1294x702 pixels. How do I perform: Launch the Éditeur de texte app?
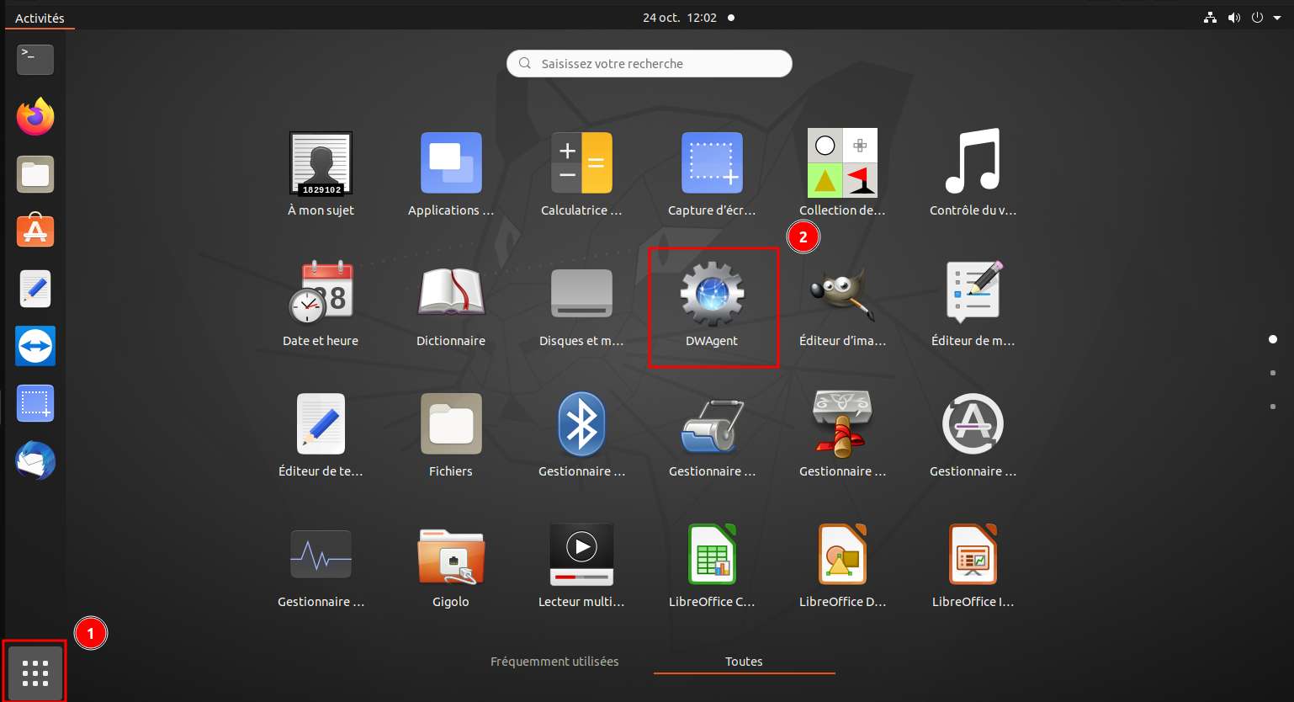[321, 435]
